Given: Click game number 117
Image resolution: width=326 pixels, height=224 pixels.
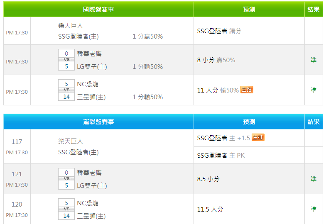Looking at the screenshot, I should (17, 142).
